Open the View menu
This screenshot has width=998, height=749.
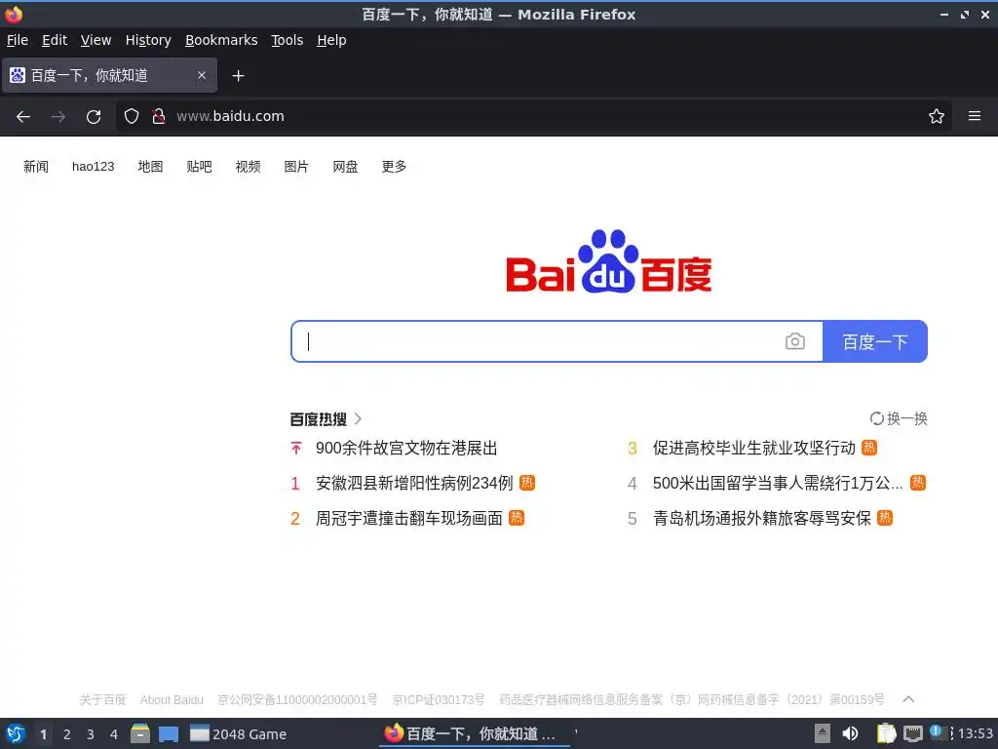96,40
